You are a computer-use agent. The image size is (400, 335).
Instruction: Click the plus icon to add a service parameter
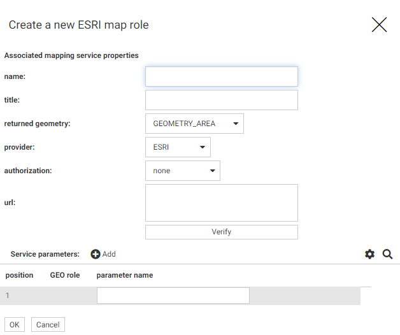click(96, 254)
